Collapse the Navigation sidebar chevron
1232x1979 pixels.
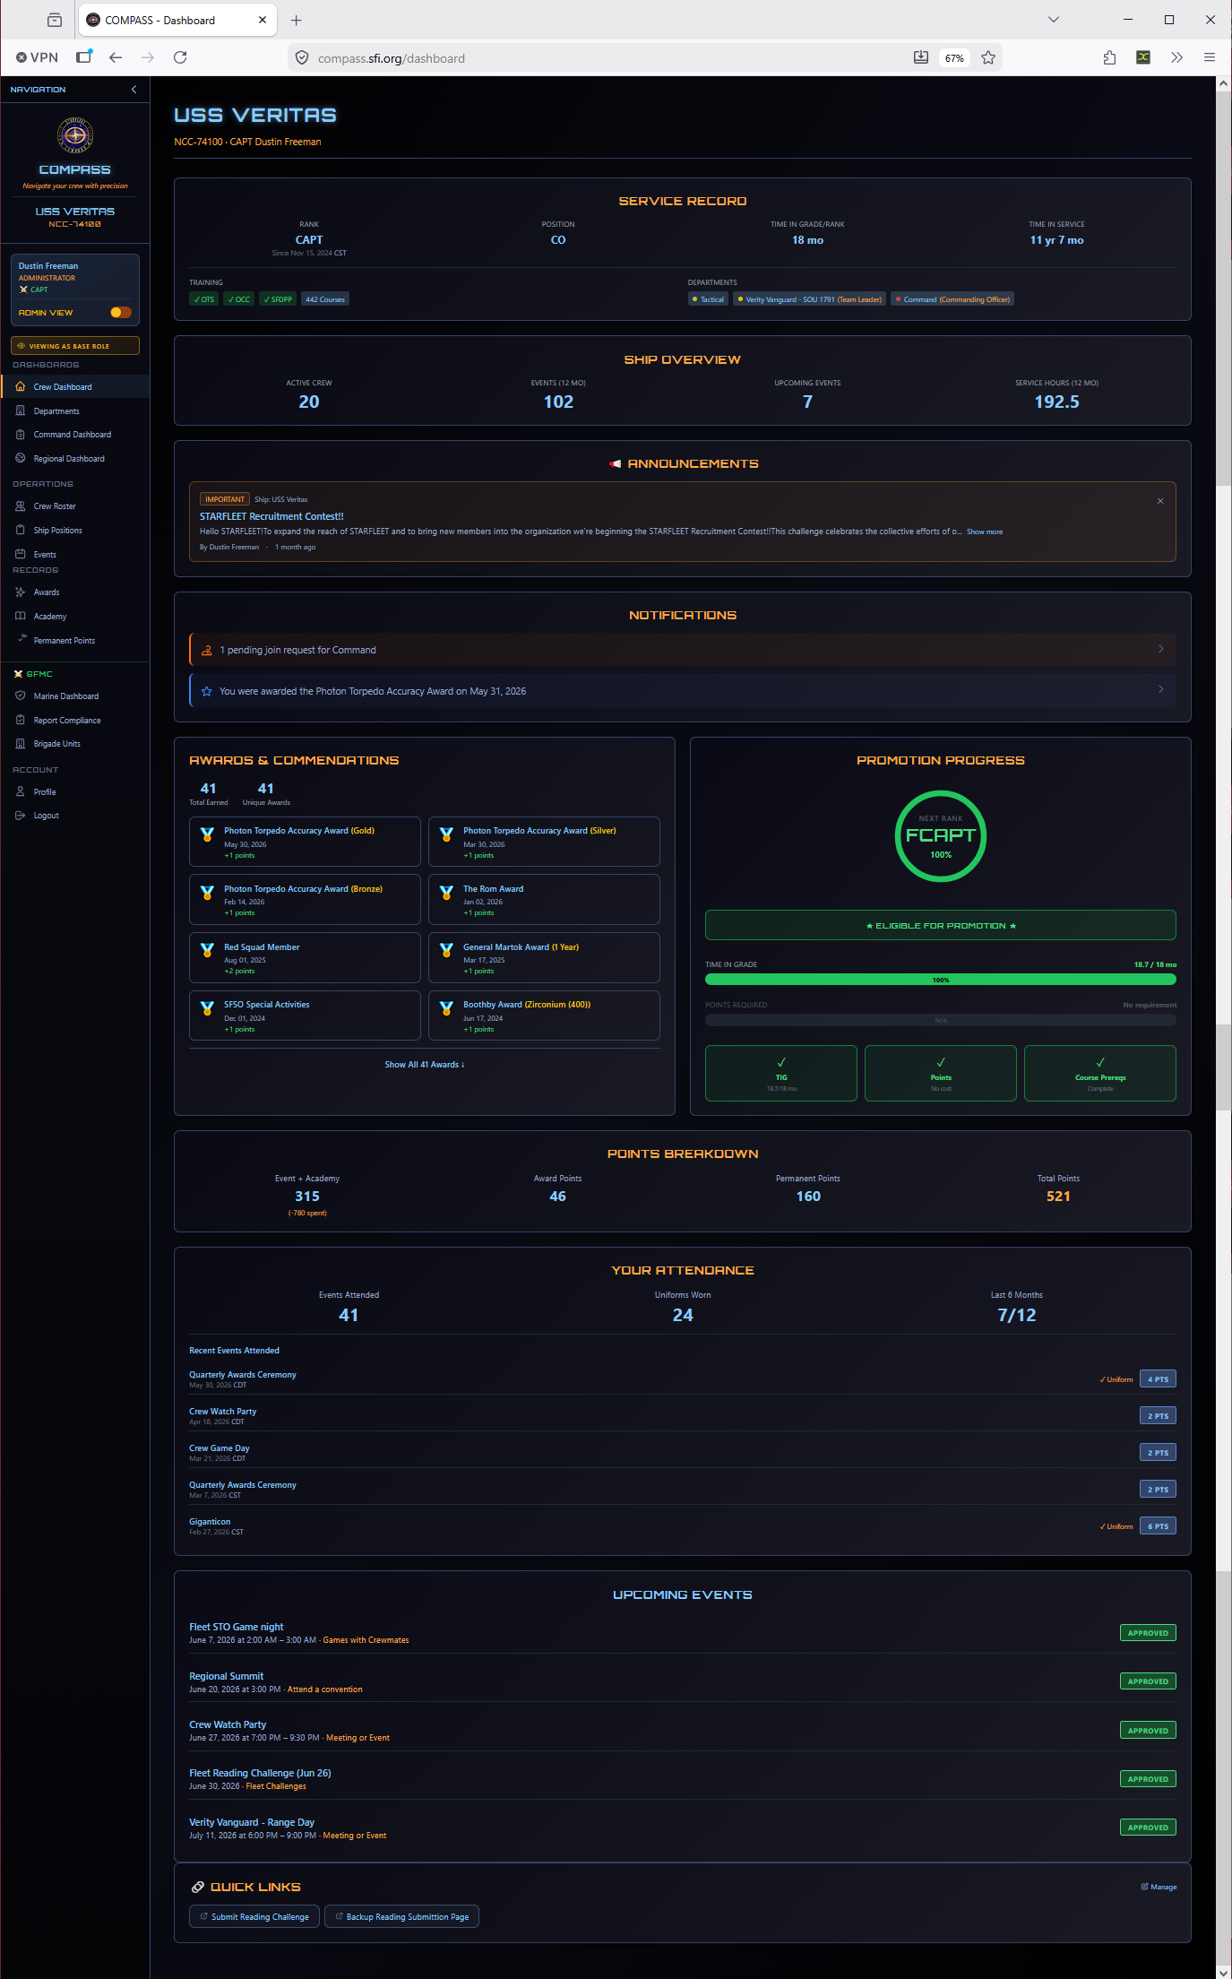[x=134, y=90]
